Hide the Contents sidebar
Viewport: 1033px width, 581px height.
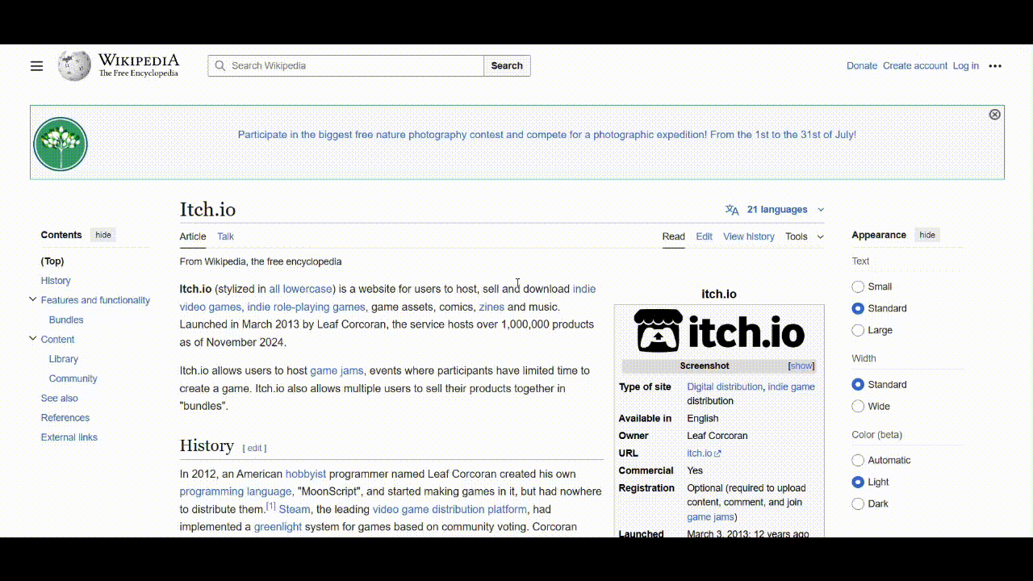[x=103, y=235]
